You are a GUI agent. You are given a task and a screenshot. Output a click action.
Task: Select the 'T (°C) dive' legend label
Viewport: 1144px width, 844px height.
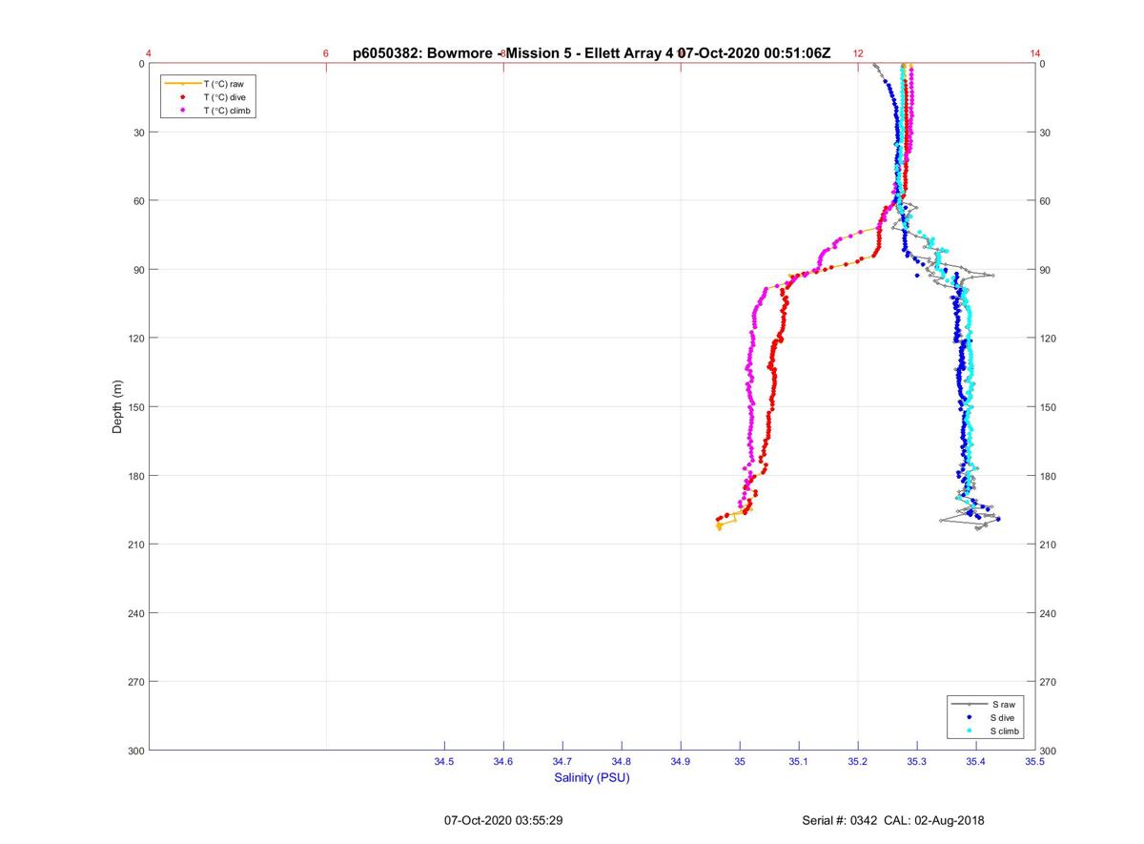pyautogui.click(x=225, y=97)
